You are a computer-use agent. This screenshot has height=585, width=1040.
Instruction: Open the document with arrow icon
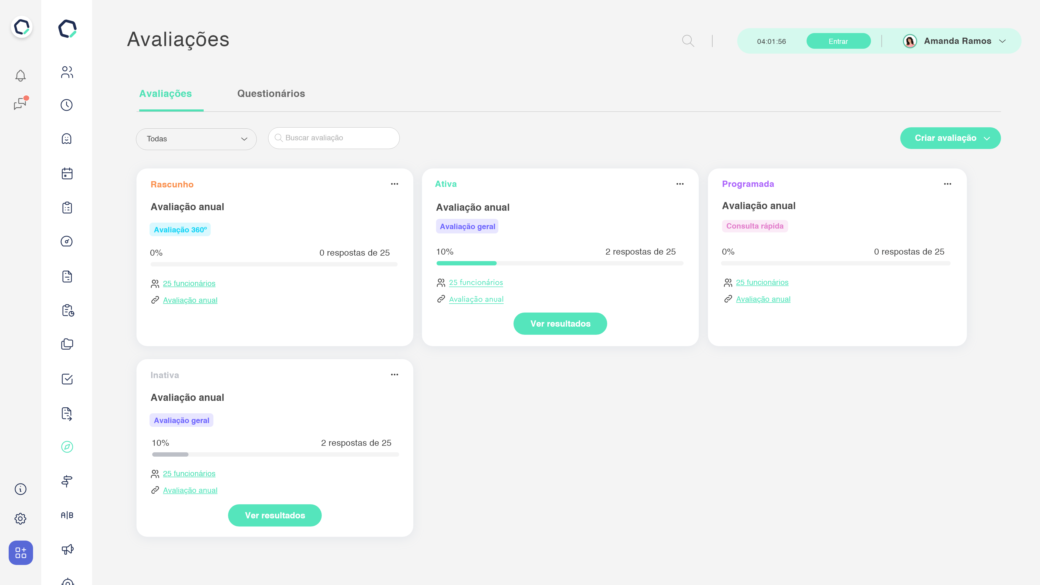coord(67,414)
